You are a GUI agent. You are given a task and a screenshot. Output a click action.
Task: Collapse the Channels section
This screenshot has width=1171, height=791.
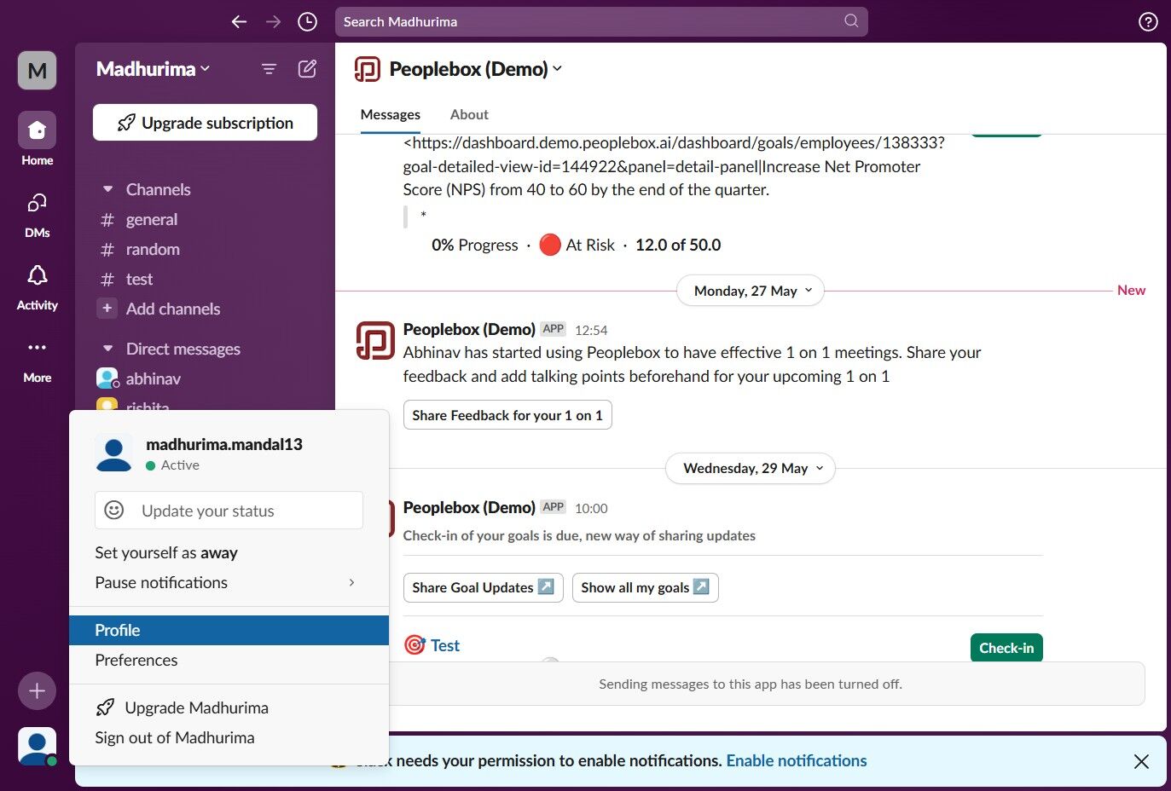point(108,189)
